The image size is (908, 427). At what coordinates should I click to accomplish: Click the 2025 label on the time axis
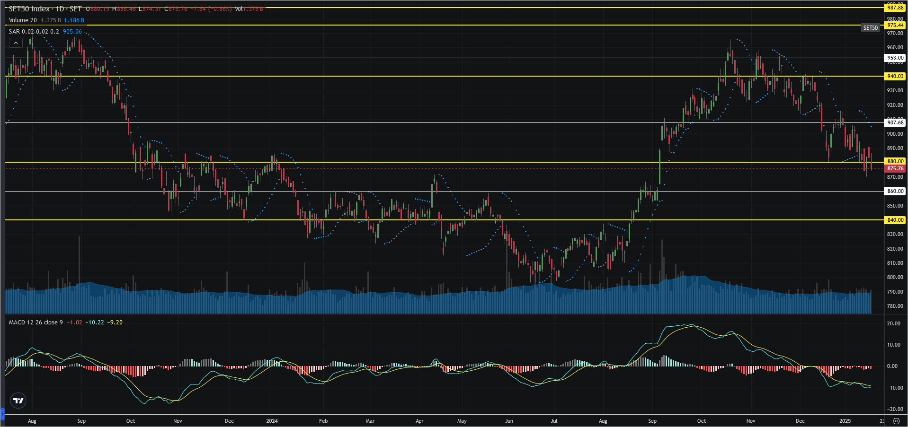point(845,421)
